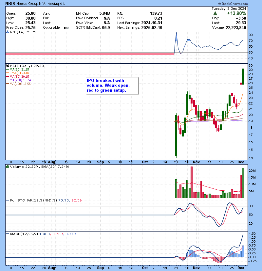Click the 20M mark on the volume axis

[x=252, y=170]
